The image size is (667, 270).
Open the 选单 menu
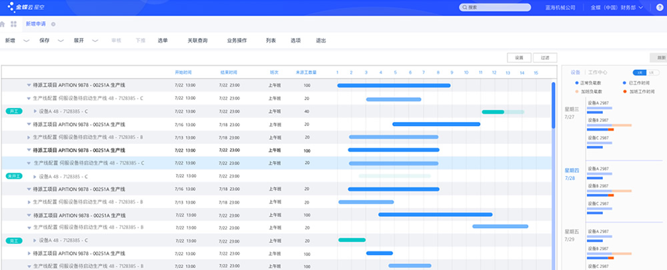click(x=163, y=41)
